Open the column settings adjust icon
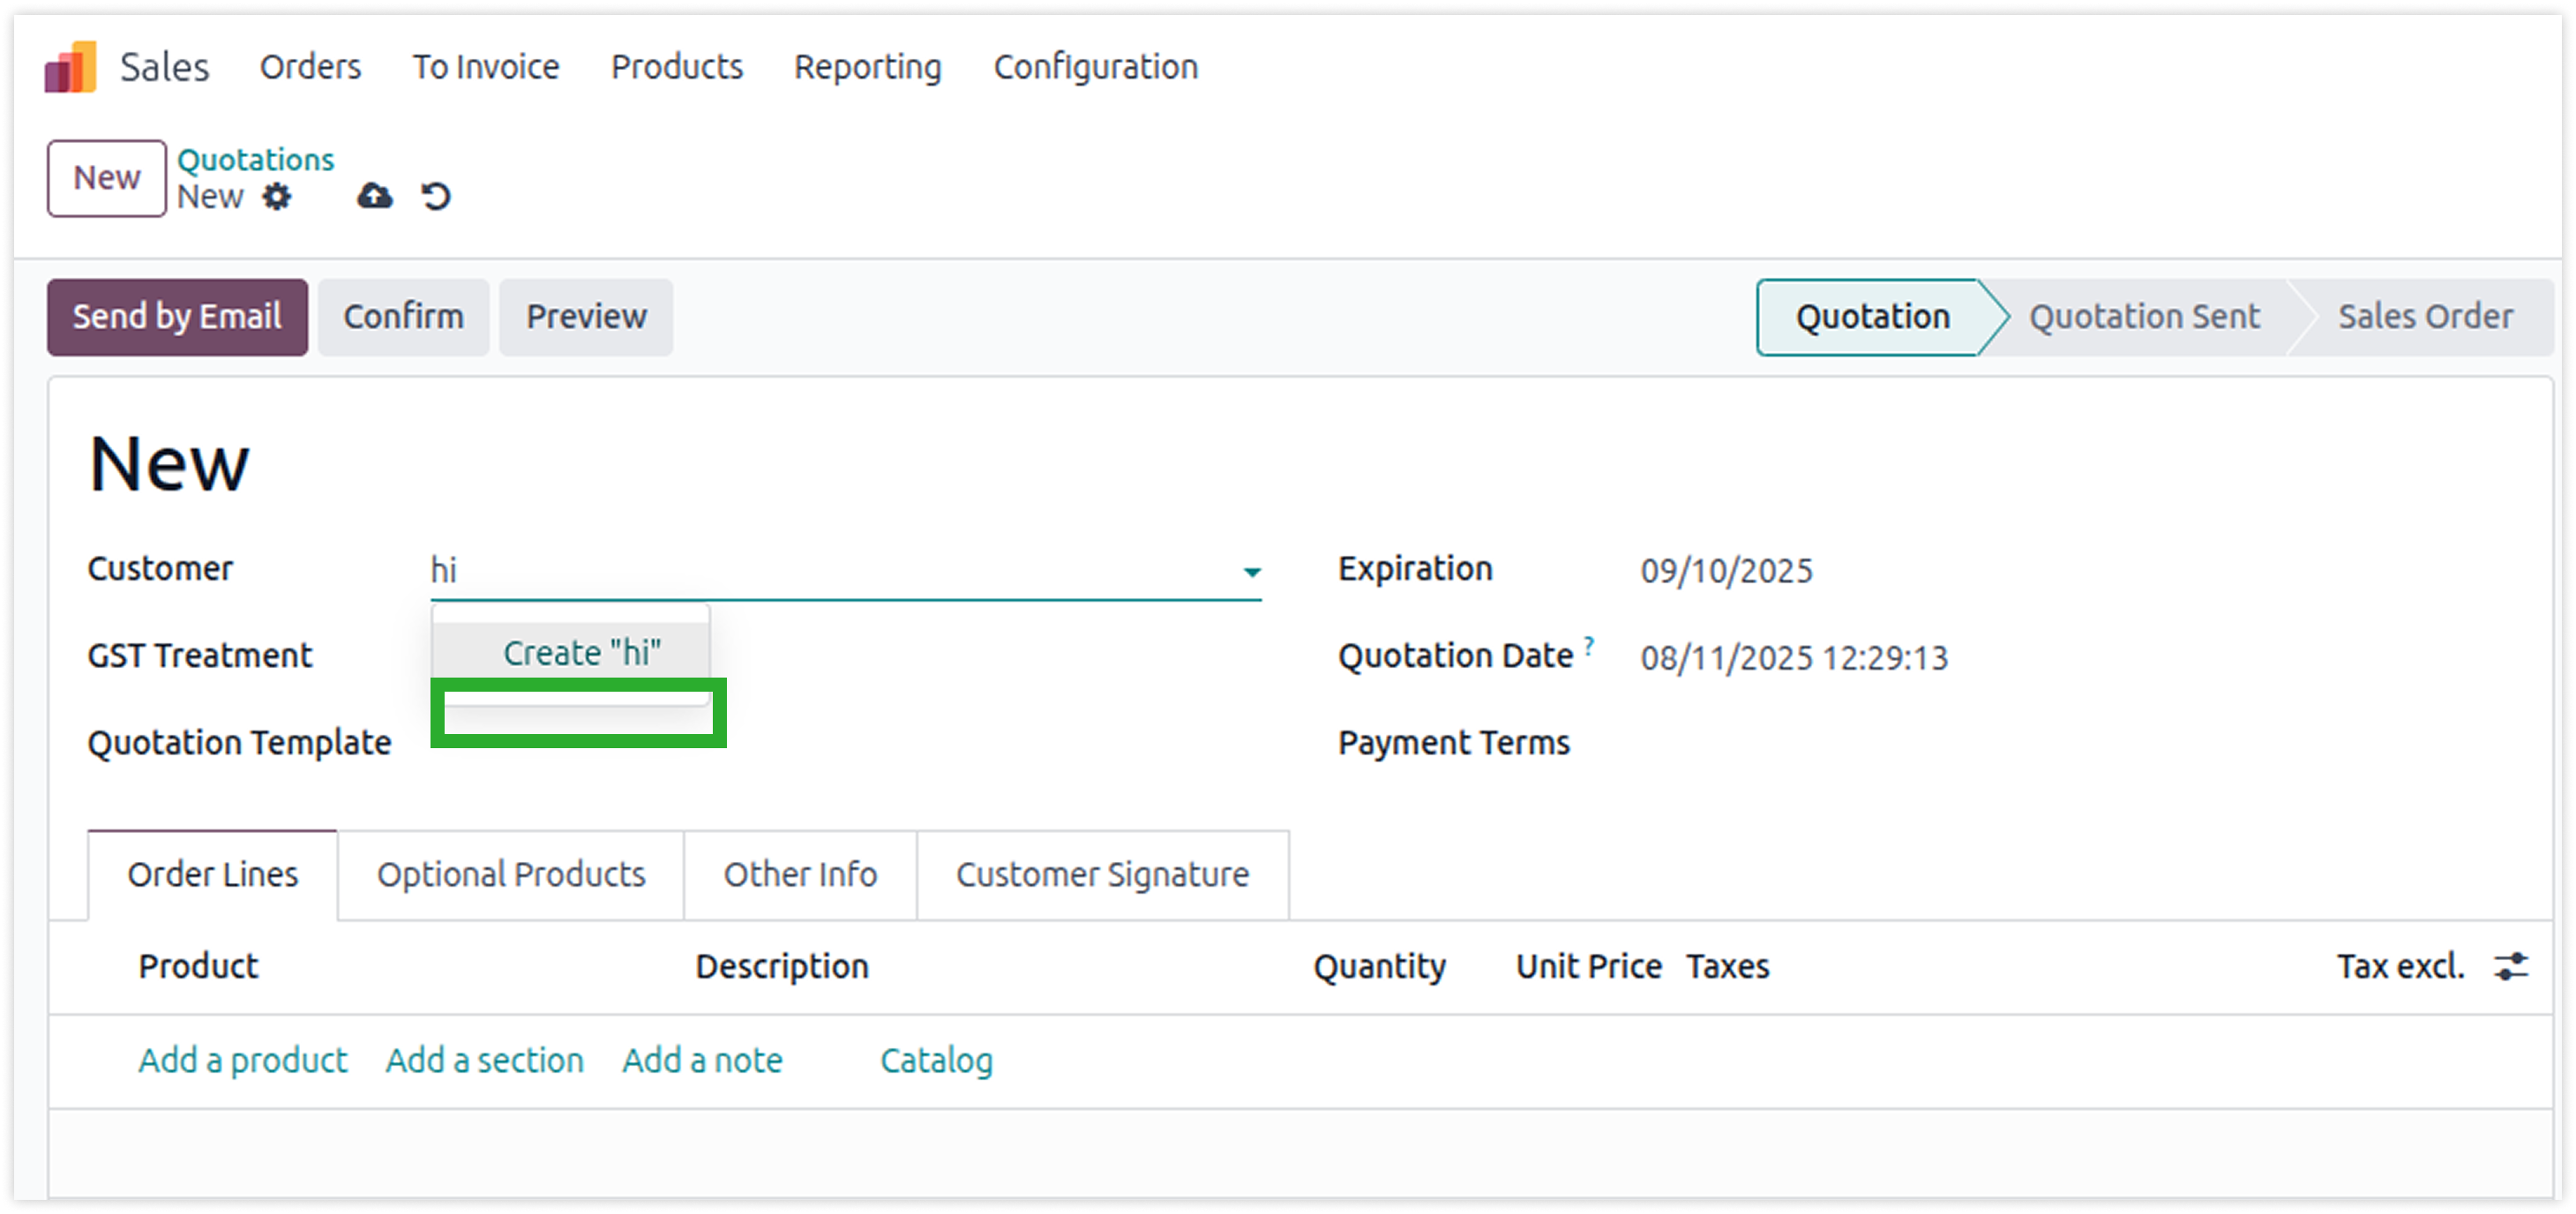 click(x=2511, y=966)
